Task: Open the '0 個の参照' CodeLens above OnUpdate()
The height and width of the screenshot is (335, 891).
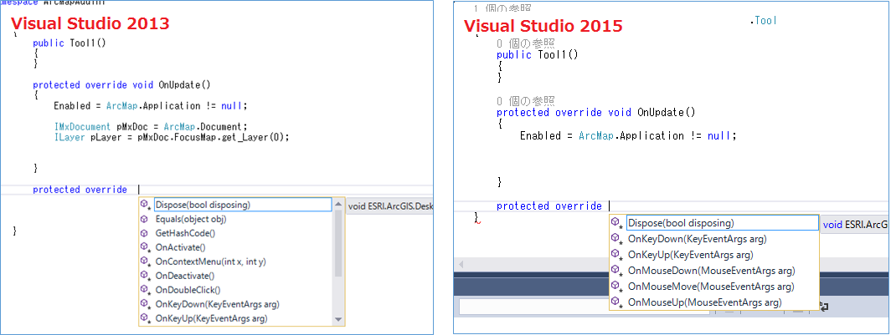Action: 525,101
